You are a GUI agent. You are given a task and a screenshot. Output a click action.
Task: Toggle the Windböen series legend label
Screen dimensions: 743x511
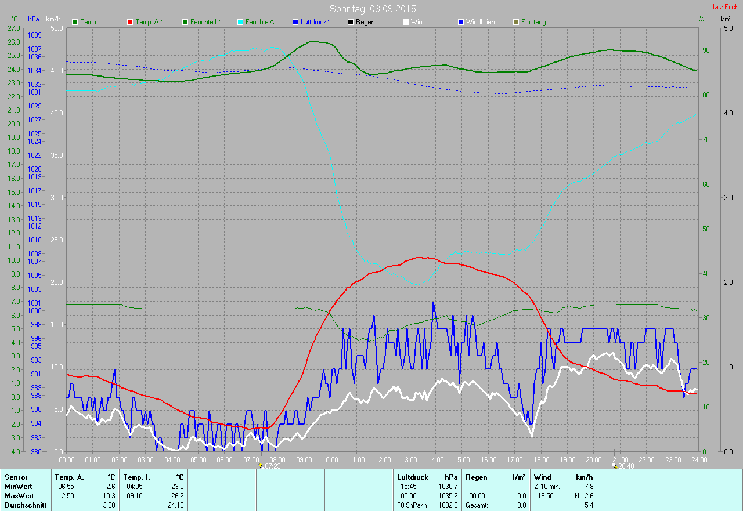click(480, 22)
